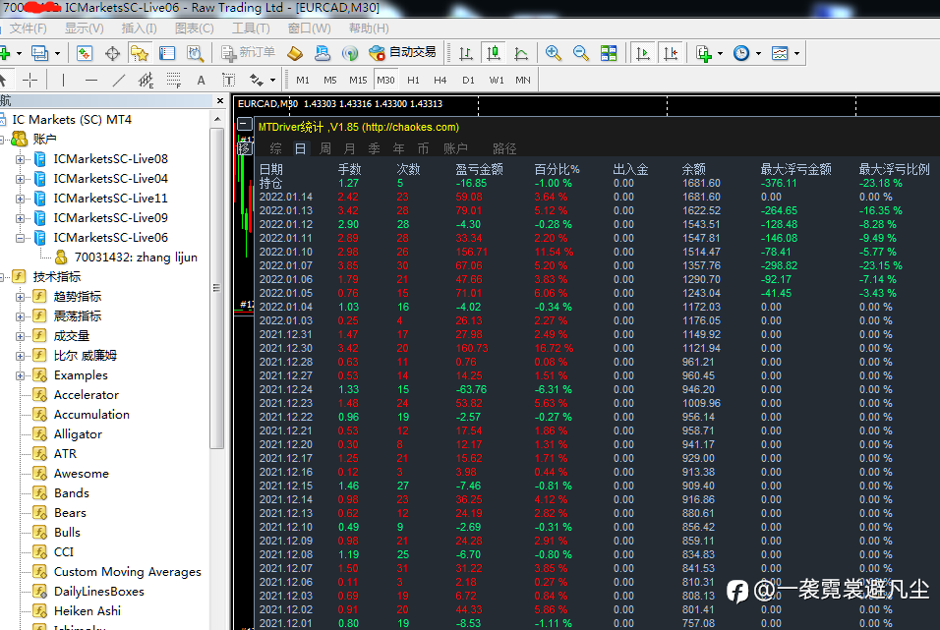The height and width of the screenshot is (630, 940).
Task: Toggle the Chart Auto Scroll button
Action: pos(642,53)
